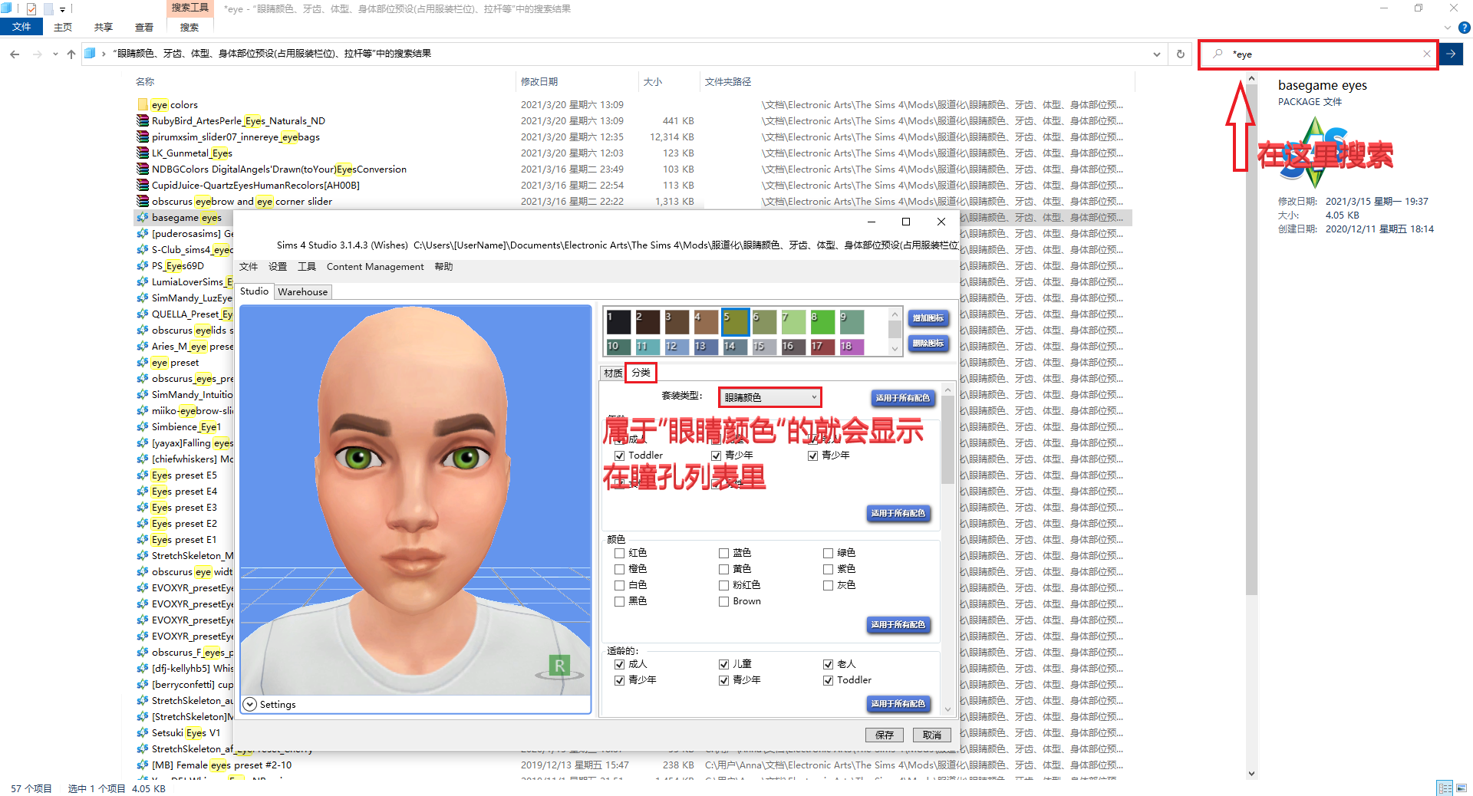Image resolution: width=1473 pixels, height=796 pixels.
Task: Click the computer icon in the address bar
Action: [90, 54]
